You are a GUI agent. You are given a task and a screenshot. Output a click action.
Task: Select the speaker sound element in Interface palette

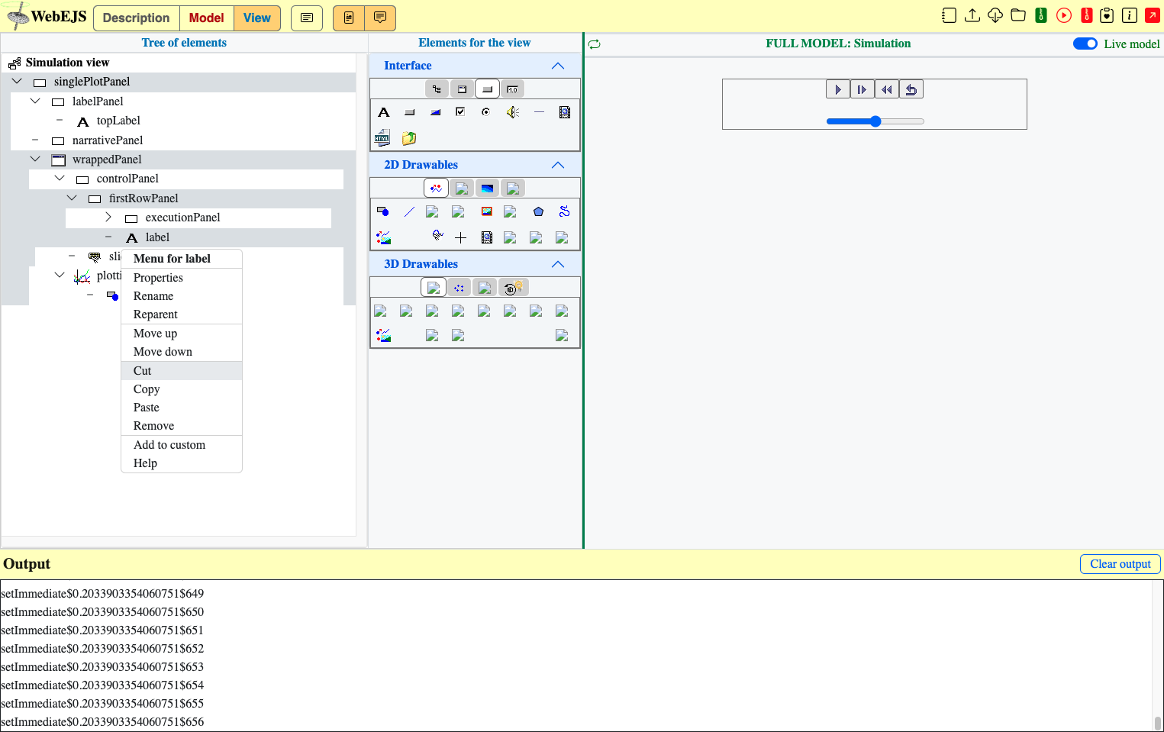click(512, 112)
